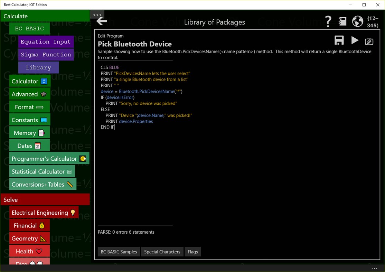Open the Flags panel

192,252
